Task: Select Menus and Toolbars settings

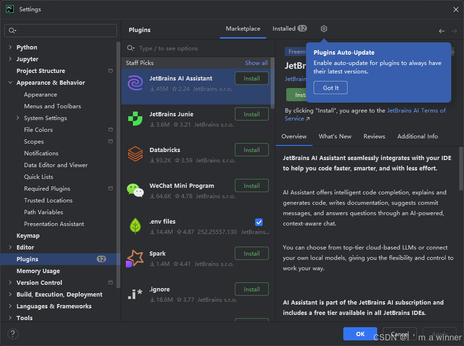Action: [x=52, y=106]
